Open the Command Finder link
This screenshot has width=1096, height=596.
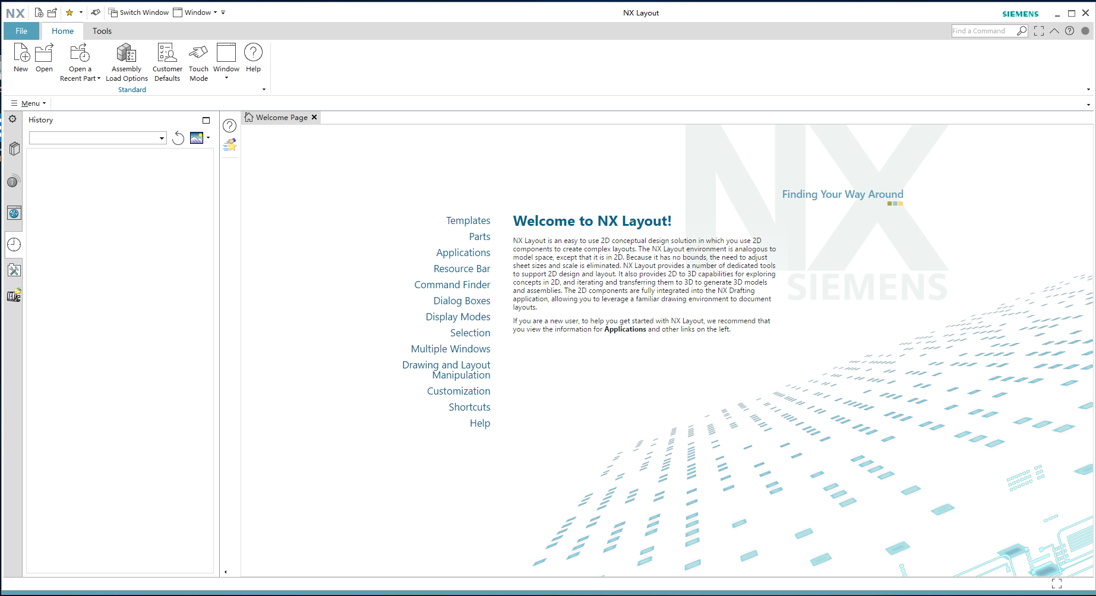[452, 285]
